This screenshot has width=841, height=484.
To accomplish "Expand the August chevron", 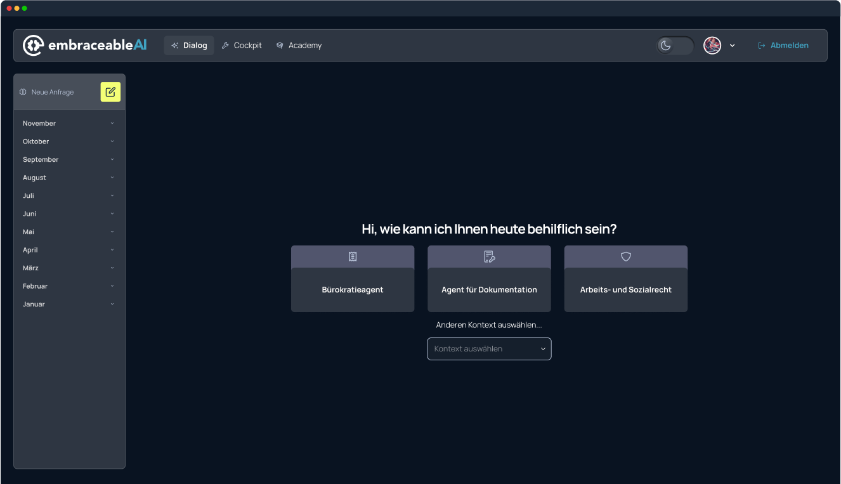I will 112,178.
